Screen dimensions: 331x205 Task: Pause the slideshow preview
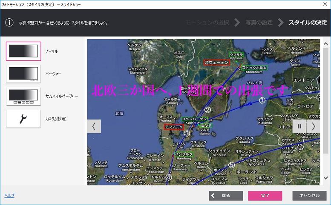(x=299, y=126)
